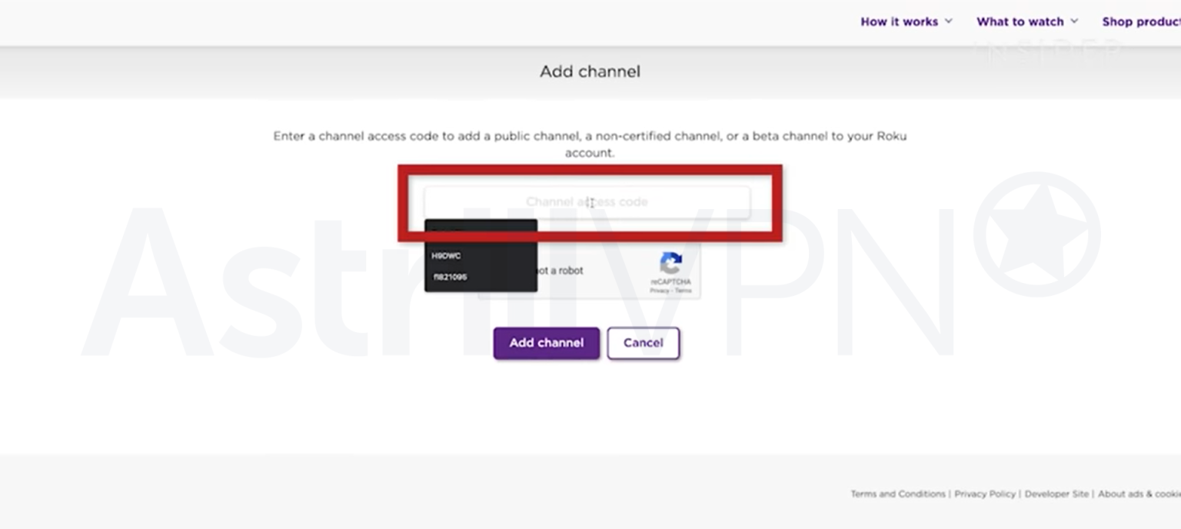Click the chevron beside "How it works"
Image resolution: width=1181 pixels, height=529 pixels.
click(950, 22)
